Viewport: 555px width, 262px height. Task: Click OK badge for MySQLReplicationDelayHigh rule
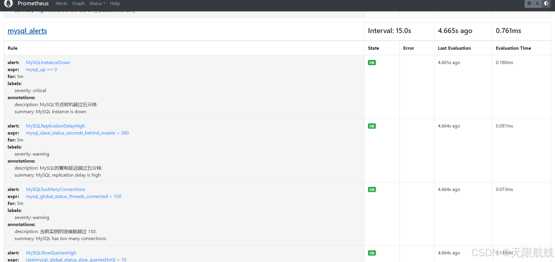click(x=371, y=126)
